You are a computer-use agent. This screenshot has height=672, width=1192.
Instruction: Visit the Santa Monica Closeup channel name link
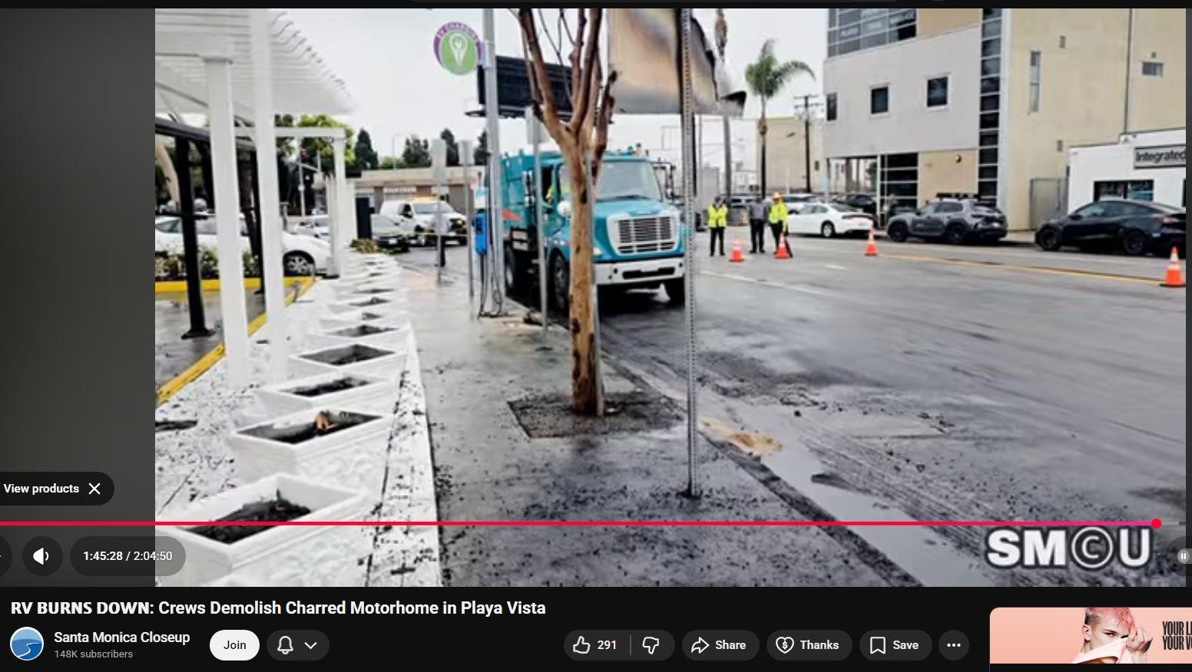(x=121, y=637)
